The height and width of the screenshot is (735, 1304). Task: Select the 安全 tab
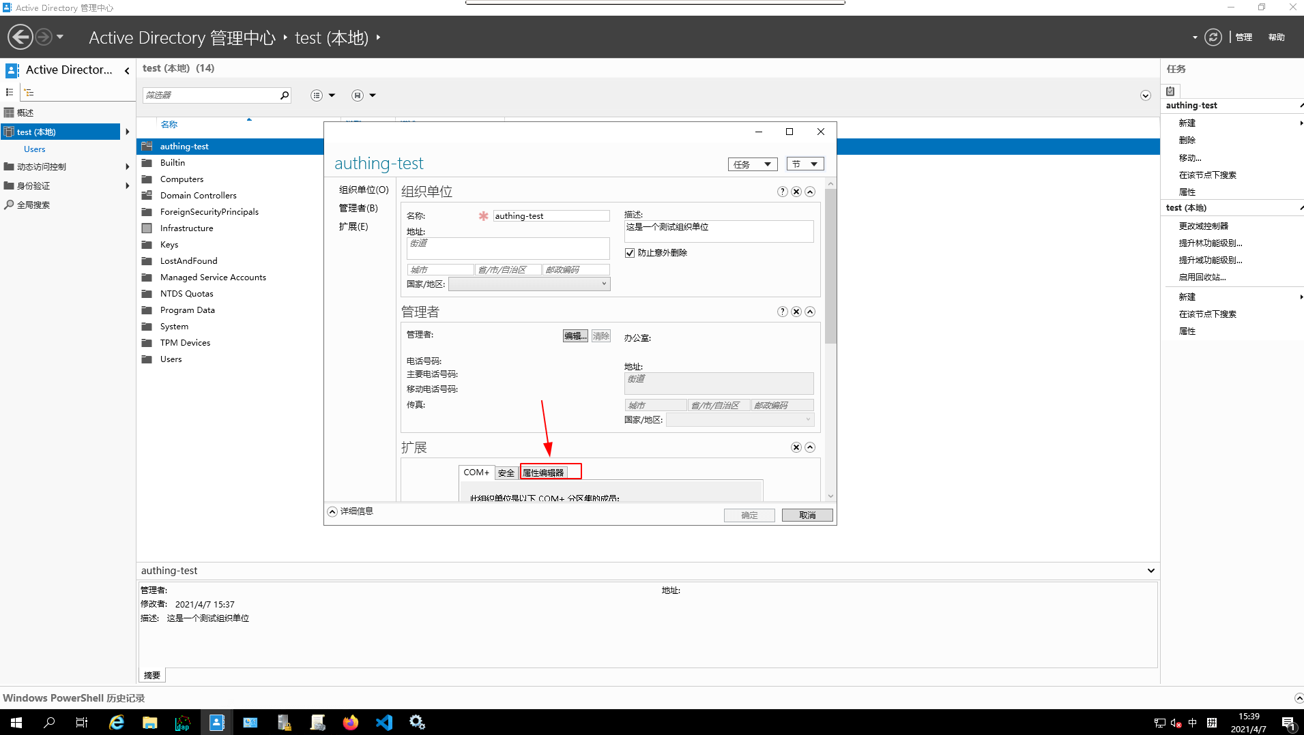506,472
